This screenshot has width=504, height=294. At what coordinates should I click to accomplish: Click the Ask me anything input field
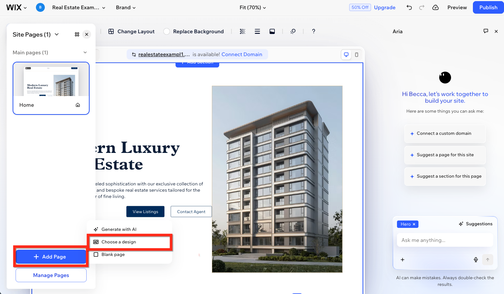point(444,240)
